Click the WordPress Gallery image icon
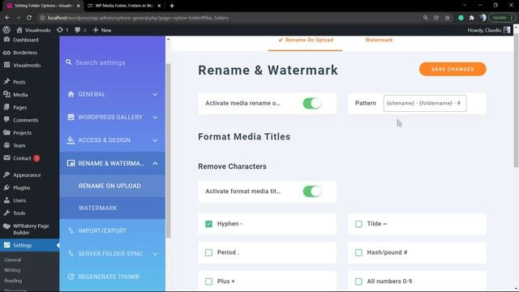The image size is (519, 292). click(x=71, y=117)
